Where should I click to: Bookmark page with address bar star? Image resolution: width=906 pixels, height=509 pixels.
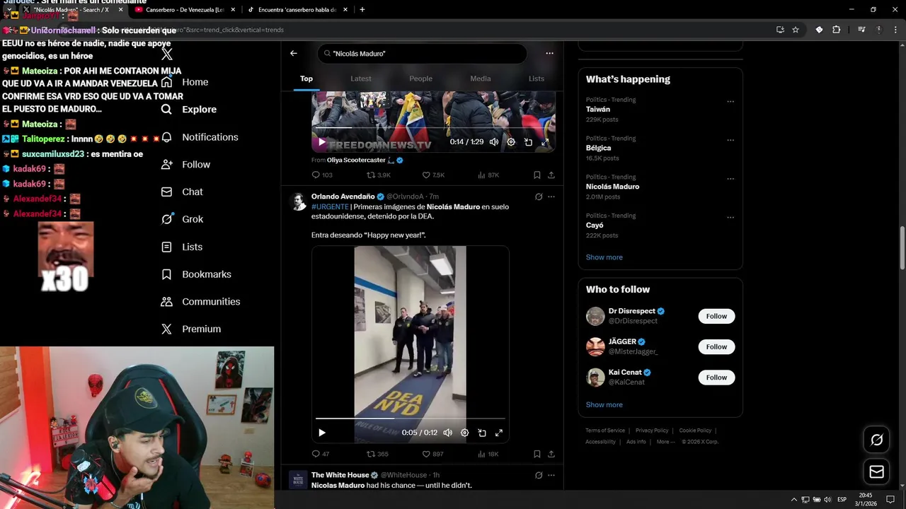click(x=796, y=30)
